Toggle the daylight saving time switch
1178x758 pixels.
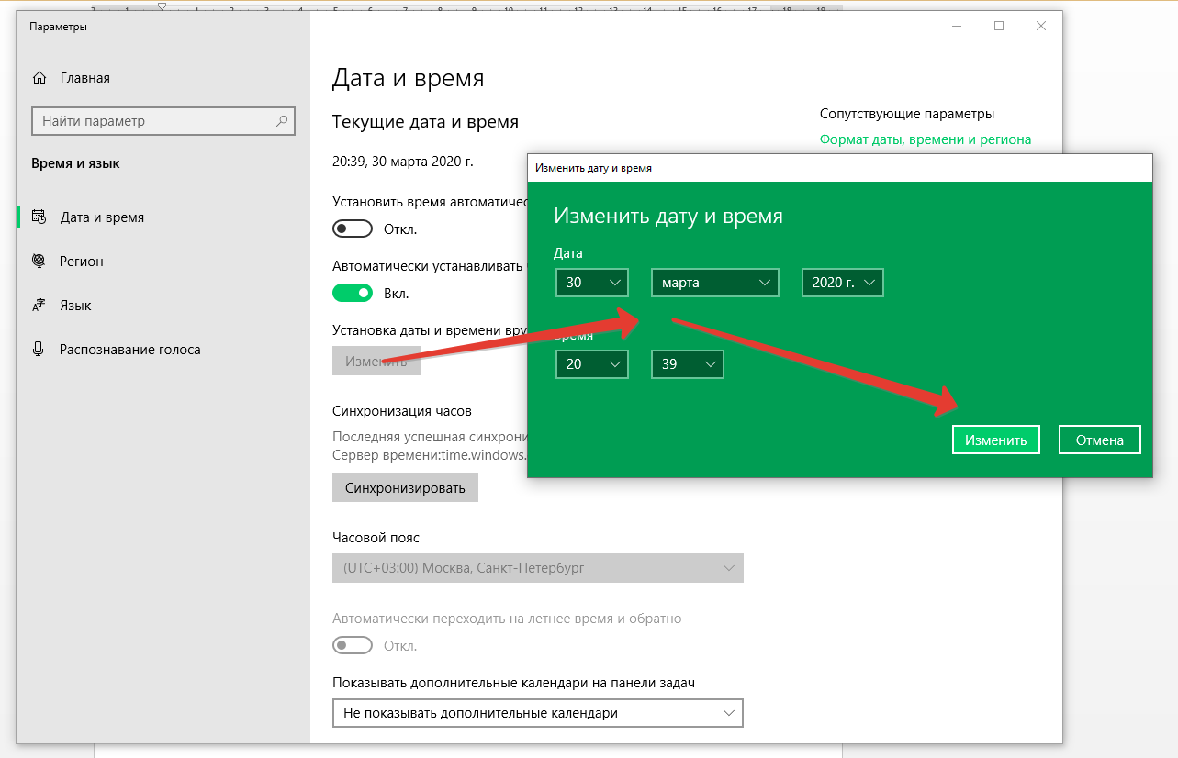353,646
